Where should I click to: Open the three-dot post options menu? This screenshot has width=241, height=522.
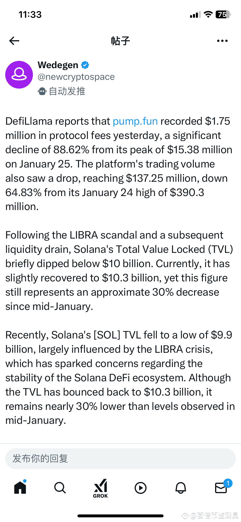[x=222, y=41]
